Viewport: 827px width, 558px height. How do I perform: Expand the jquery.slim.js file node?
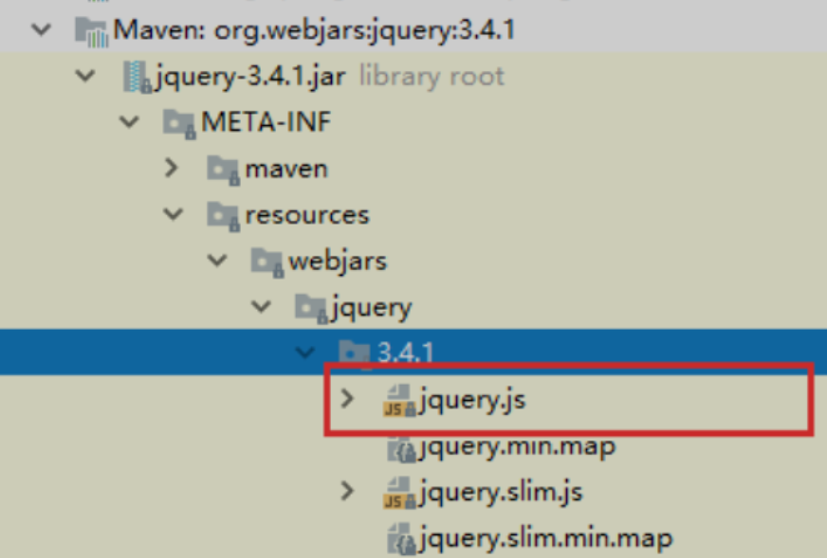(x=347, y=491)
